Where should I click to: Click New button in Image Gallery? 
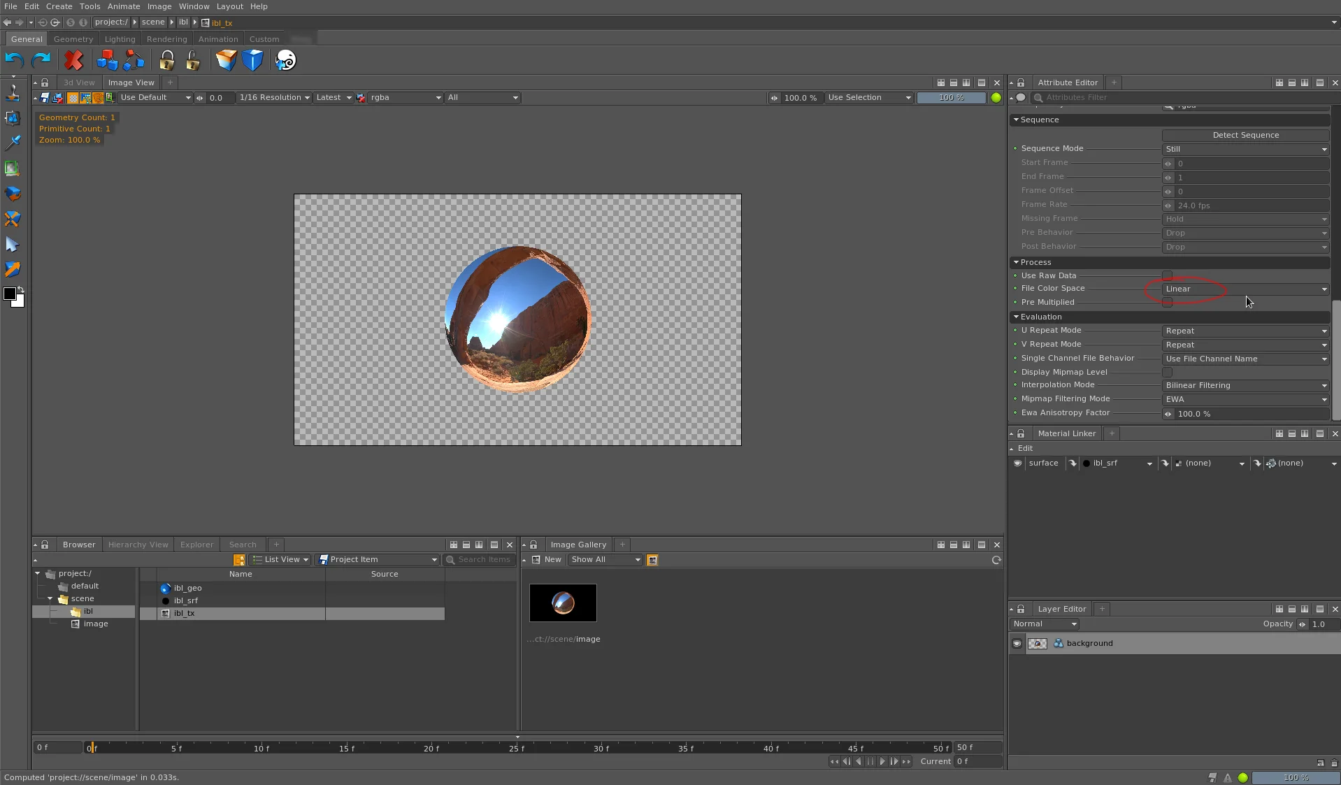click(x=547, y=560)
